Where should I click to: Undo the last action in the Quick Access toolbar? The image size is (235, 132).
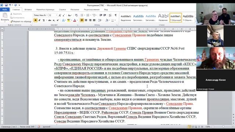click(10, 5)
